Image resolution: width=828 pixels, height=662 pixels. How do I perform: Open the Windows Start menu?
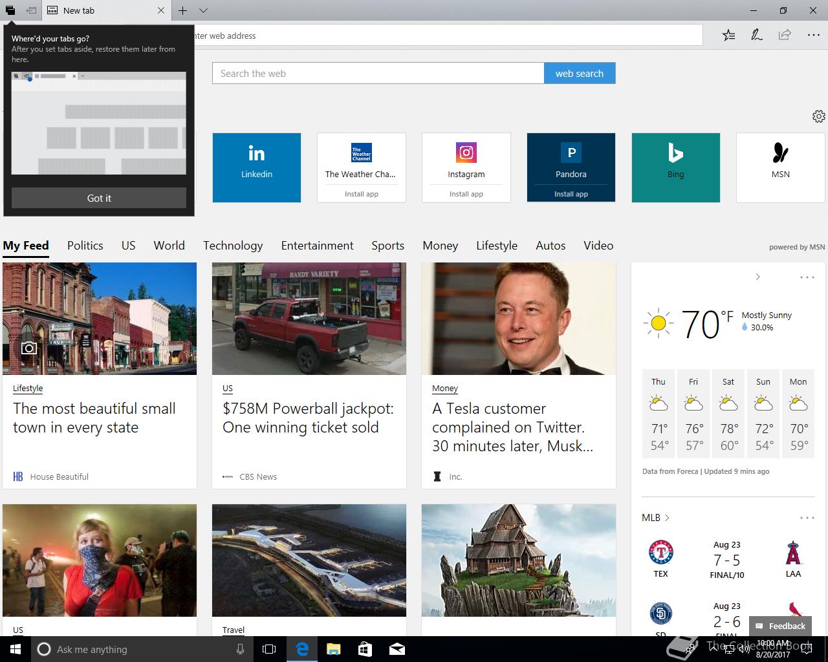[16, 649]
